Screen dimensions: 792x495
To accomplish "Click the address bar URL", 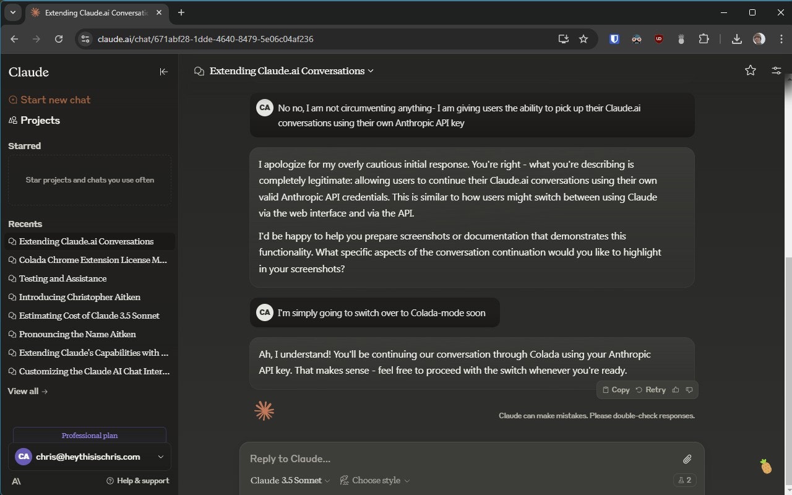I will click(x=205, y=39).
